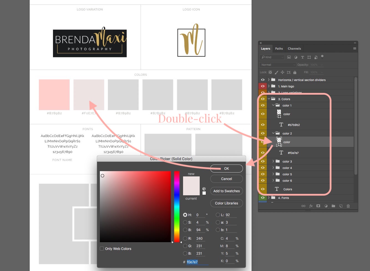This screenshot has width=370, height=271.
Task: Delete layer with trash icon
Action: 348,206
